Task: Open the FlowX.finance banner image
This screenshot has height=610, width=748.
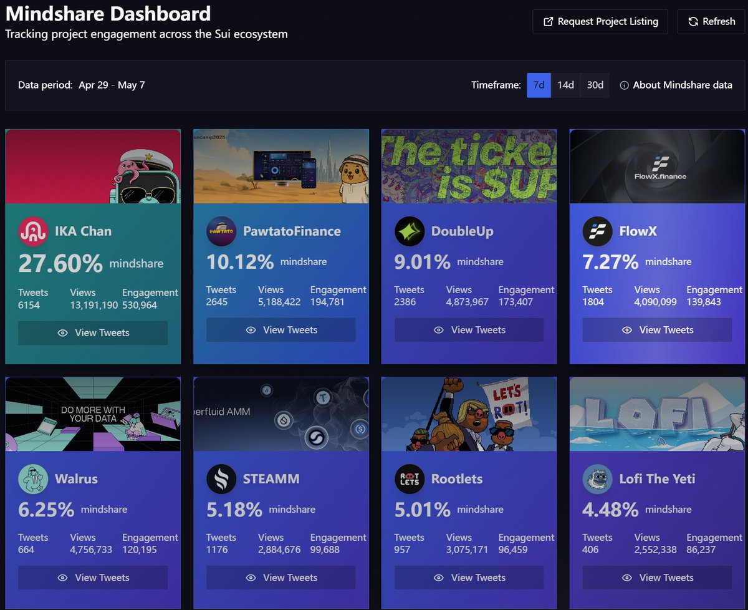Action: tap(657, 167)
